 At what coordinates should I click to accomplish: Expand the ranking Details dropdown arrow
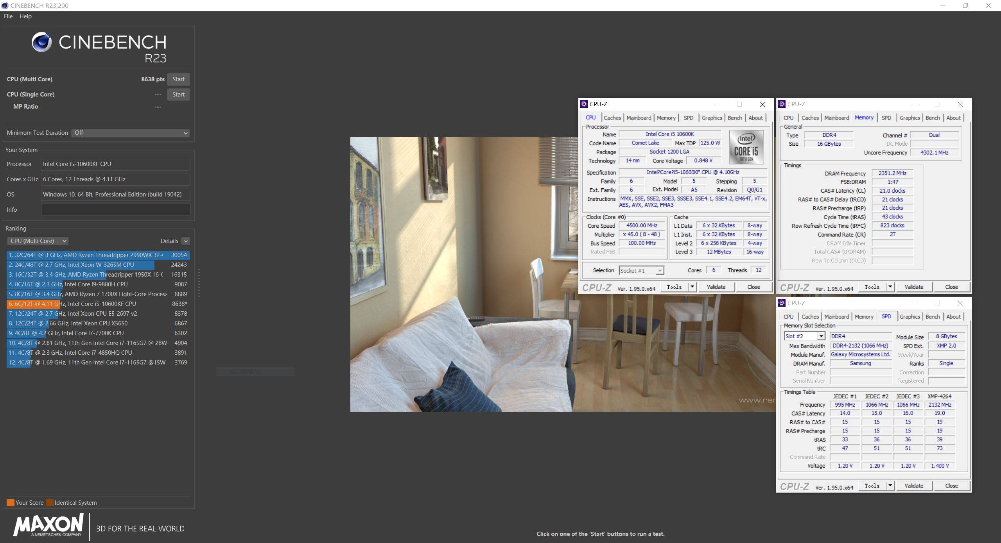point(186,241)
